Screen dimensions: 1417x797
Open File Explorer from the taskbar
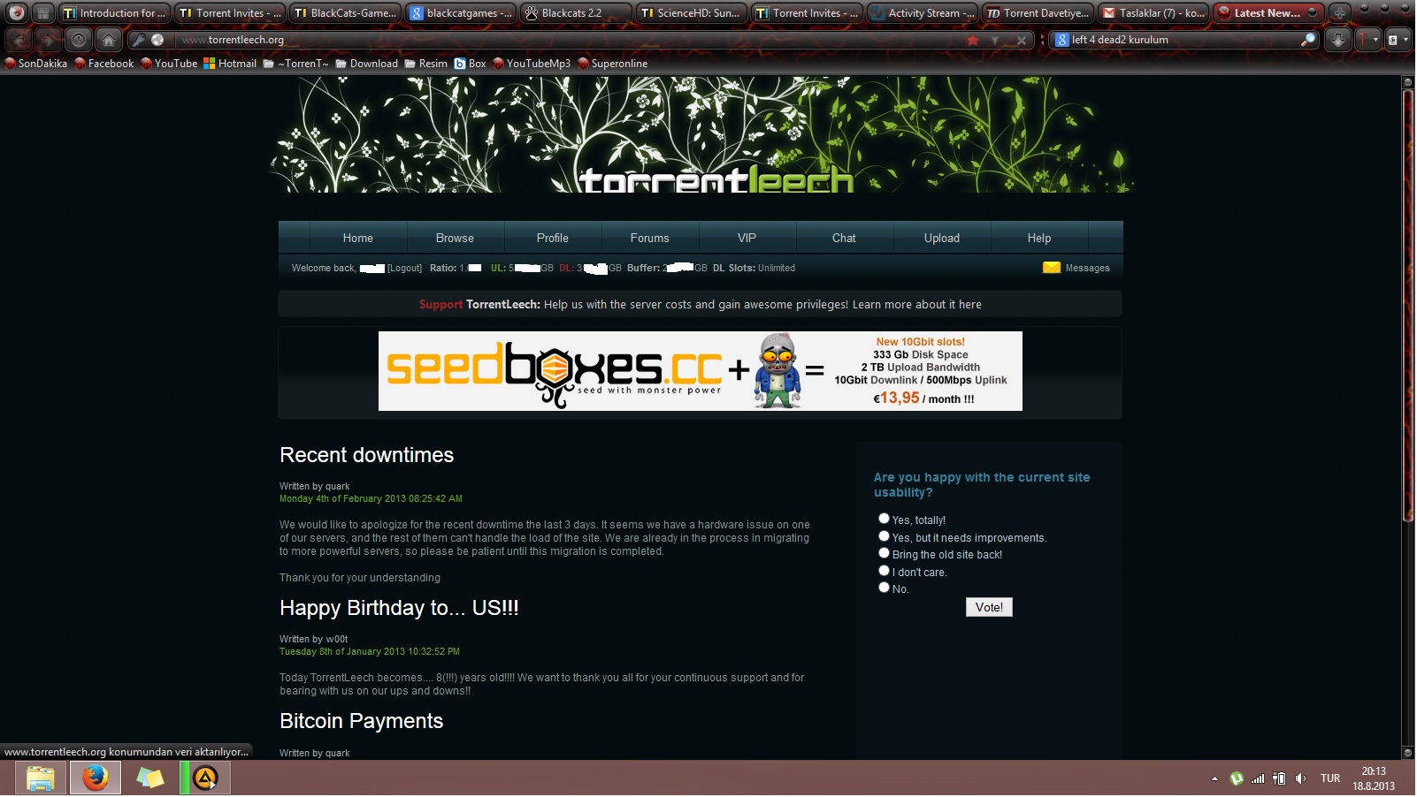click(40, 778)
